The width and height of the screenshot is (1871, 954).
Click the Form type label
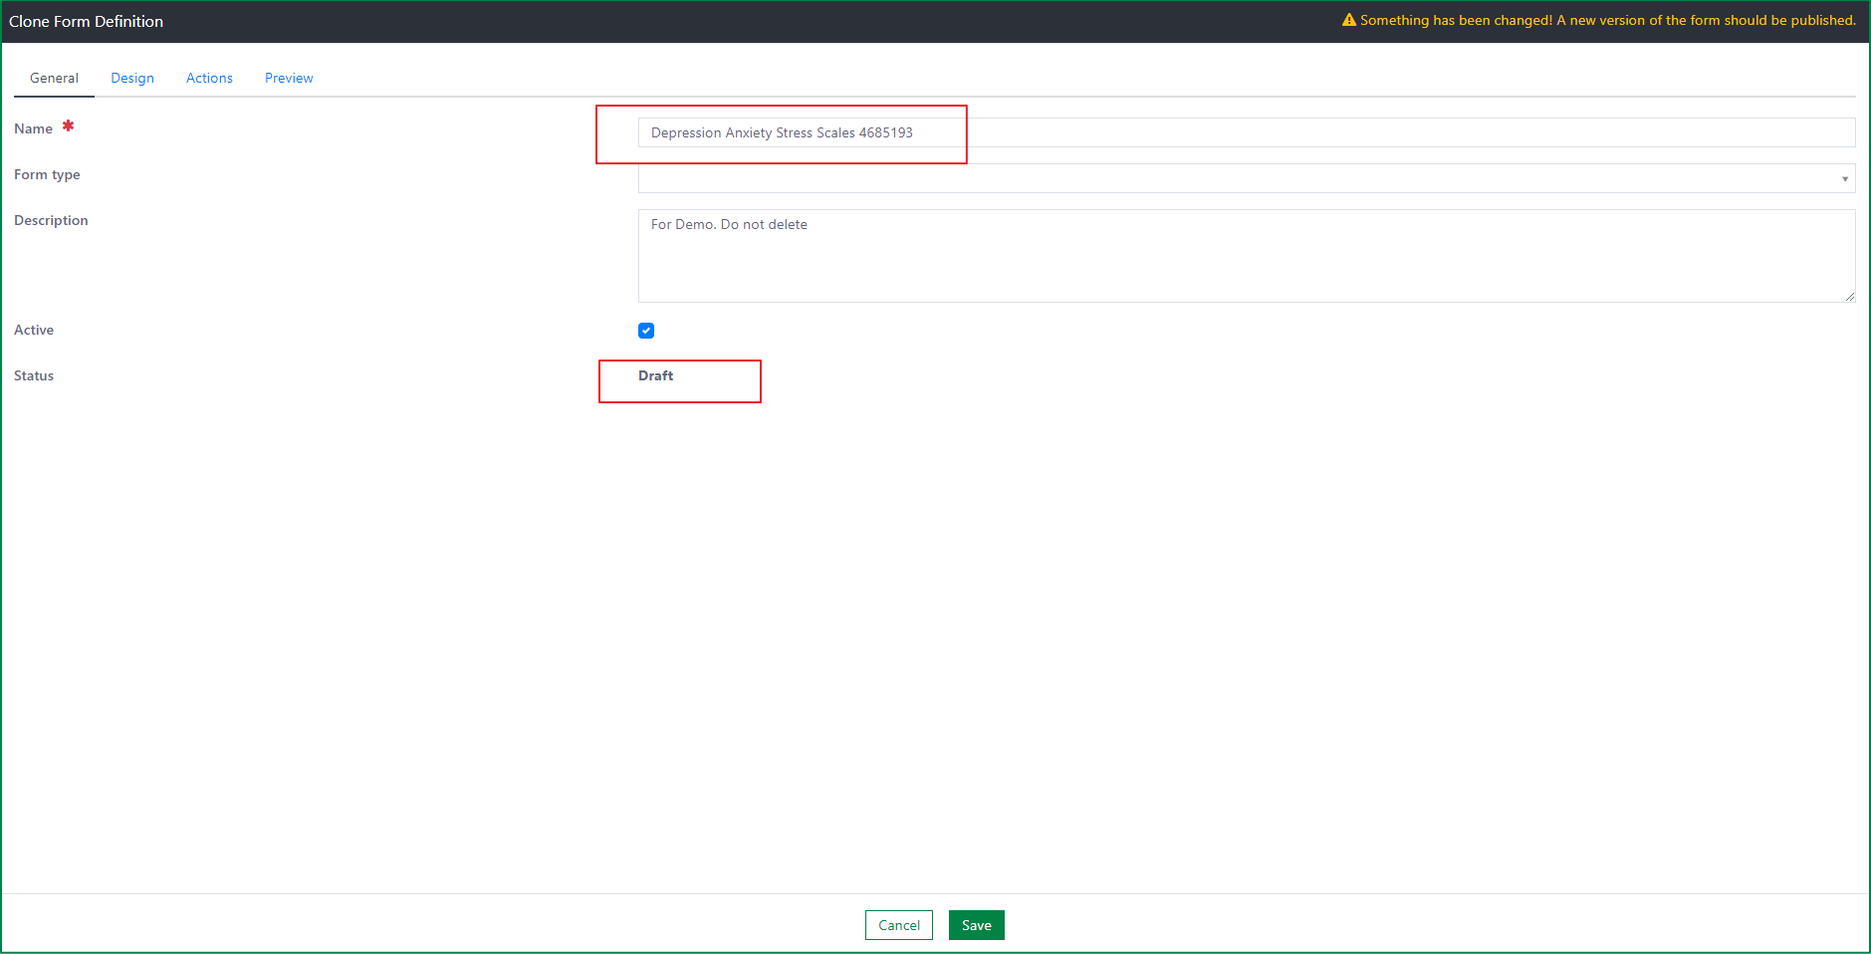[47, 174]
